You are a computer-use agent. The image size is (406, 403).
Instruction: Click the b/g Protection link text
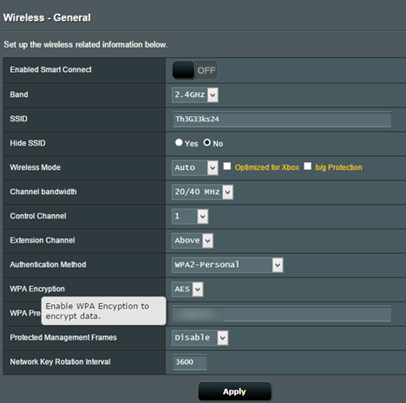point(338,167)
